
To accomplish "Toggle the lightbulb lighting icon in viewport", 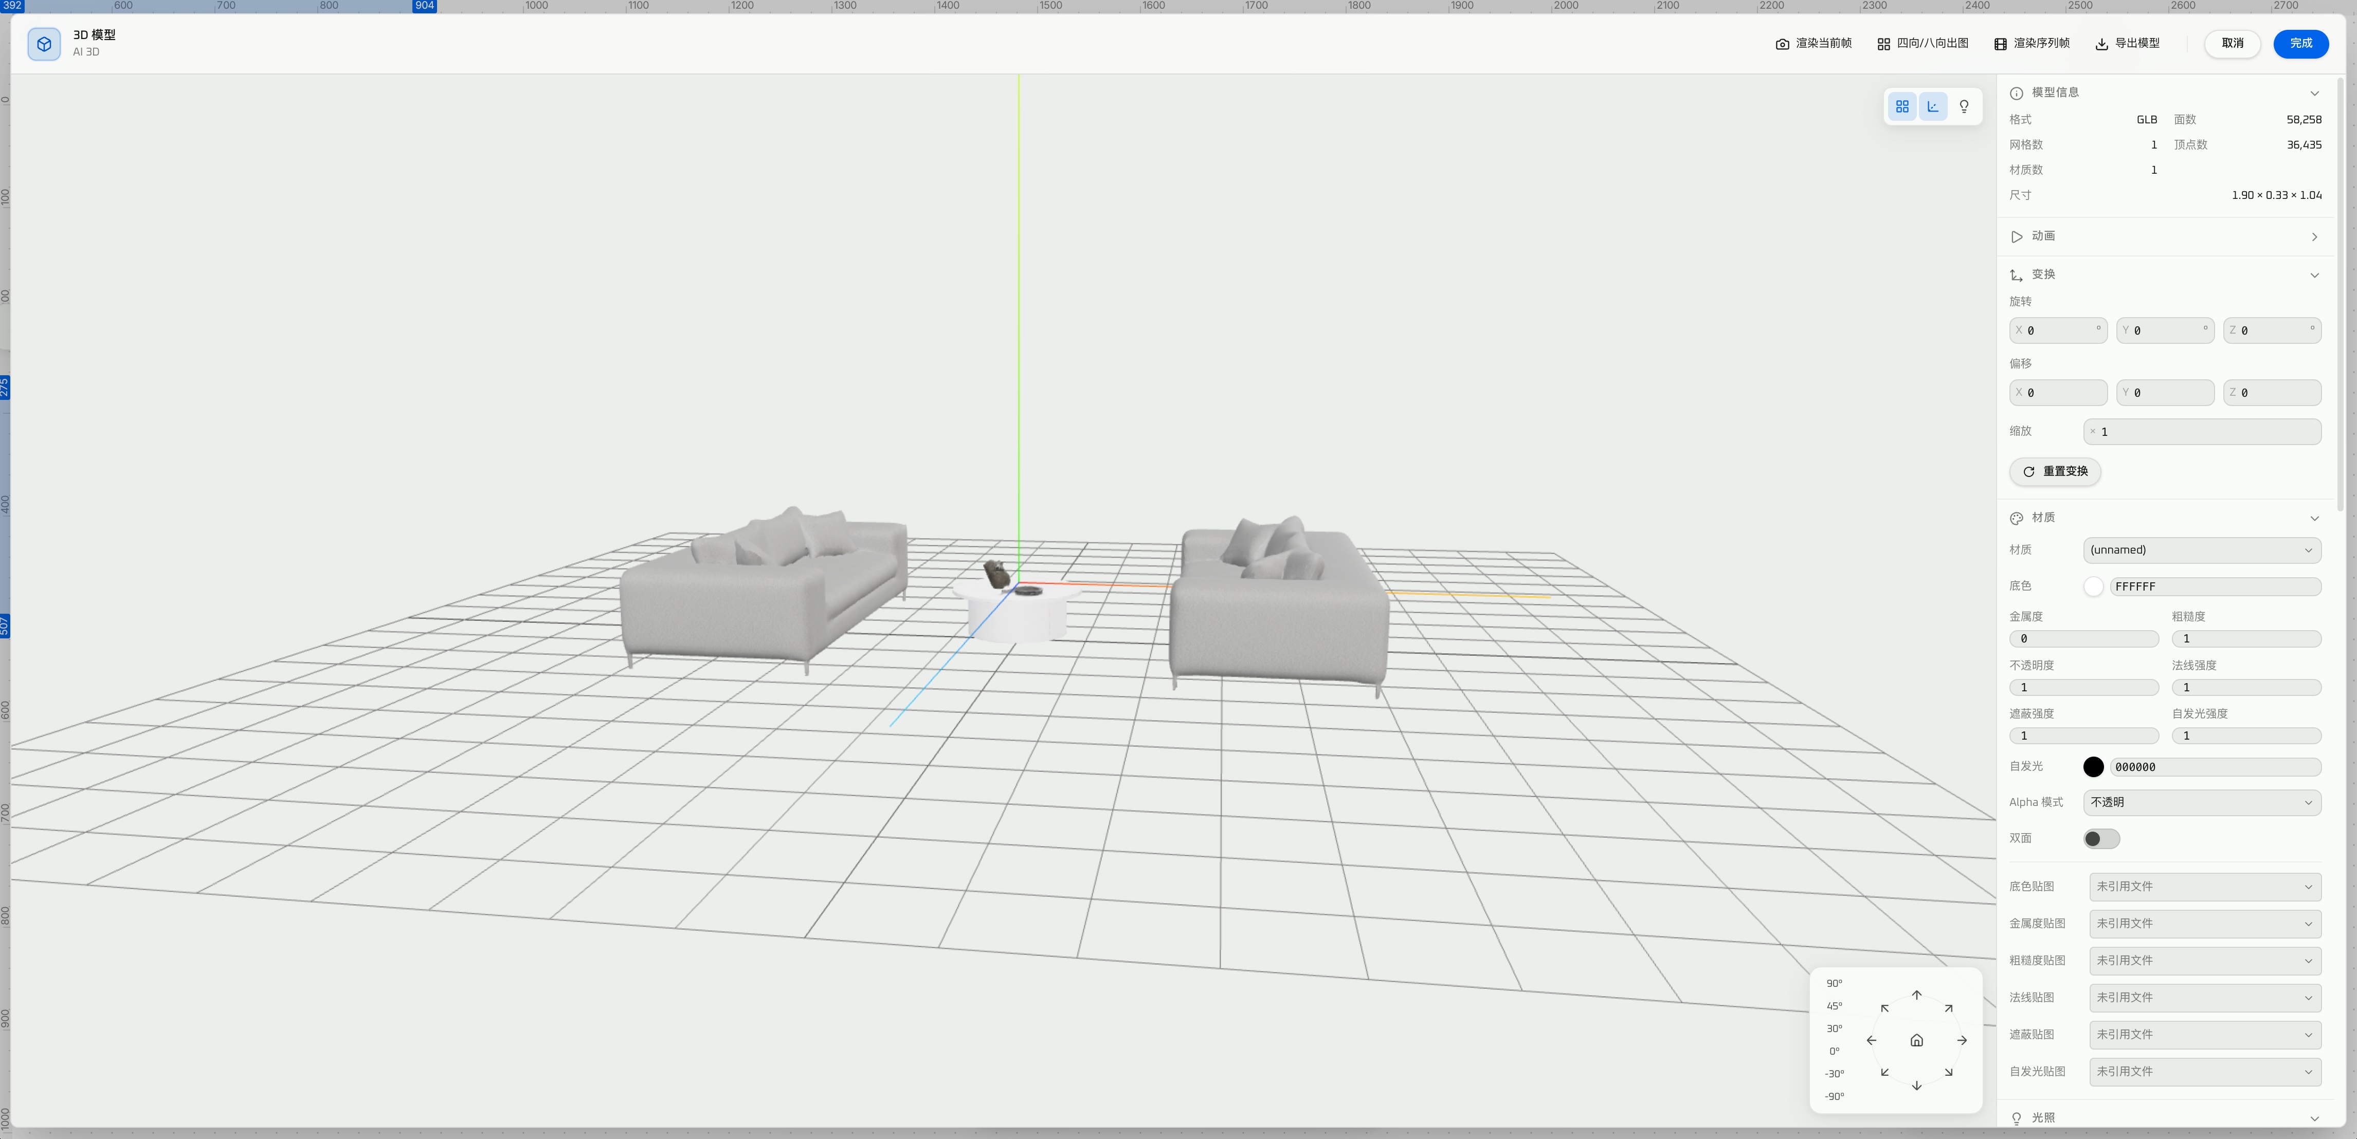I will point(1964,107).
